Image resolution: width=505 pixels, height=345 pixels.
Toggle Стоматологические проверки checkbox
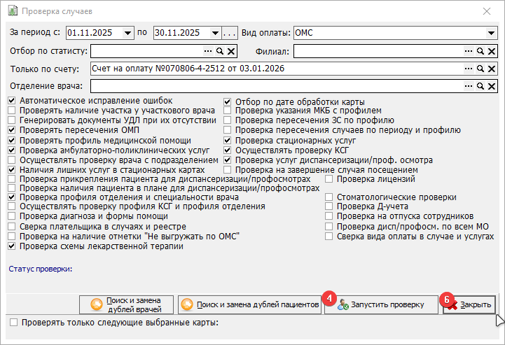(x=328, y=197)
